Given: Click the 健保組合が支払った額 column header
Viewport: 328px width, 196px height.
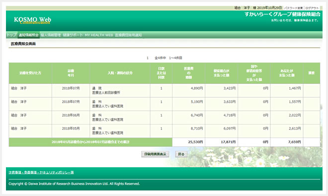Looking at the screenshot, I should [x=221, y=73].
